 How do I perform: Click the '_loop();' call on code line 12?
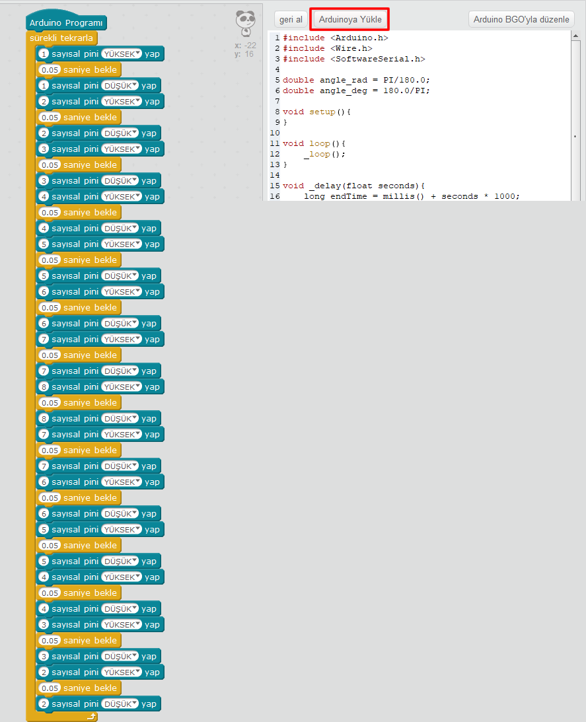click(x=324, y=155)
